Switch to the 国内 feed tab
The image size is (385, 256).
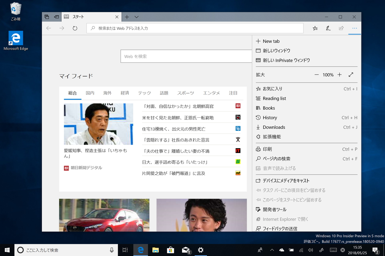click(x=90, y=93)
